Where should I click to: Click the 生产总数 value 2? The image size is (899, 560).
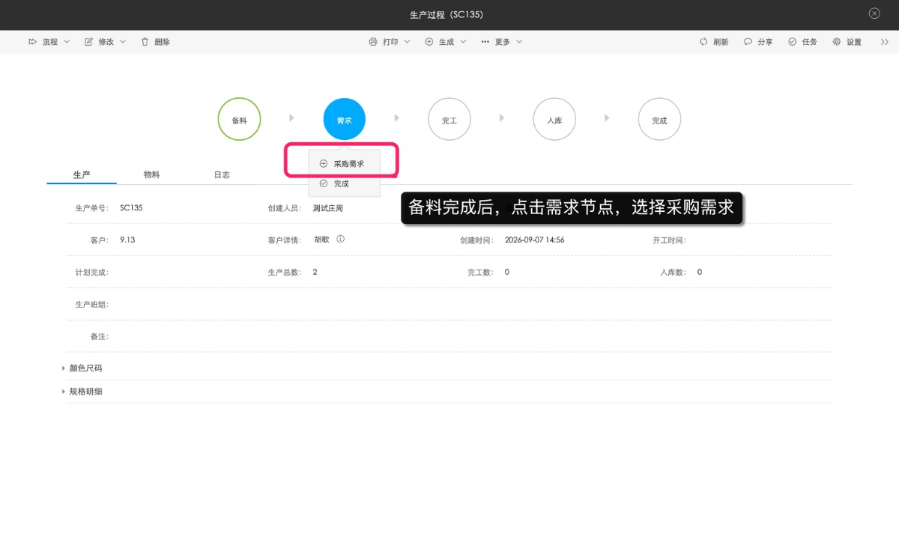click(x=315, y=272)
